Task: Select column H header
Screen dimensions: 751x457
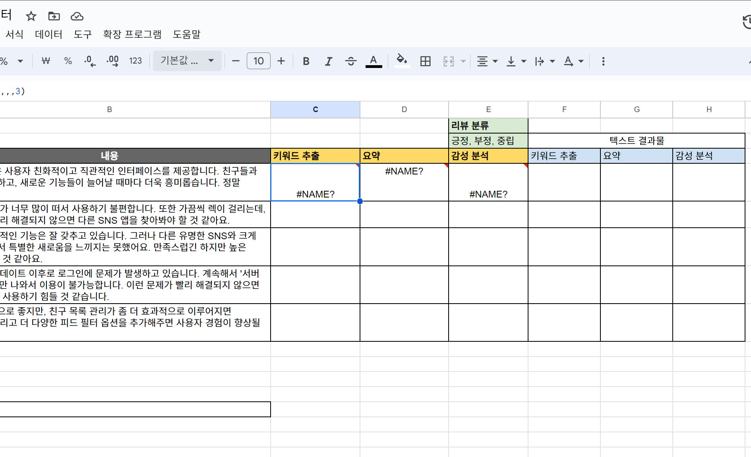Action: pos(709,109)
